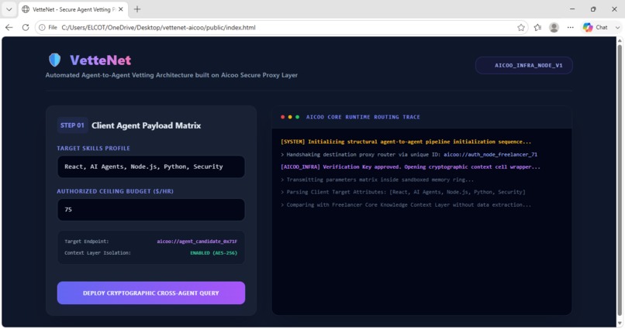This screenshot has height=329, width=625.
Task: Open the browser profile avatar
Action: coord(554,27)
